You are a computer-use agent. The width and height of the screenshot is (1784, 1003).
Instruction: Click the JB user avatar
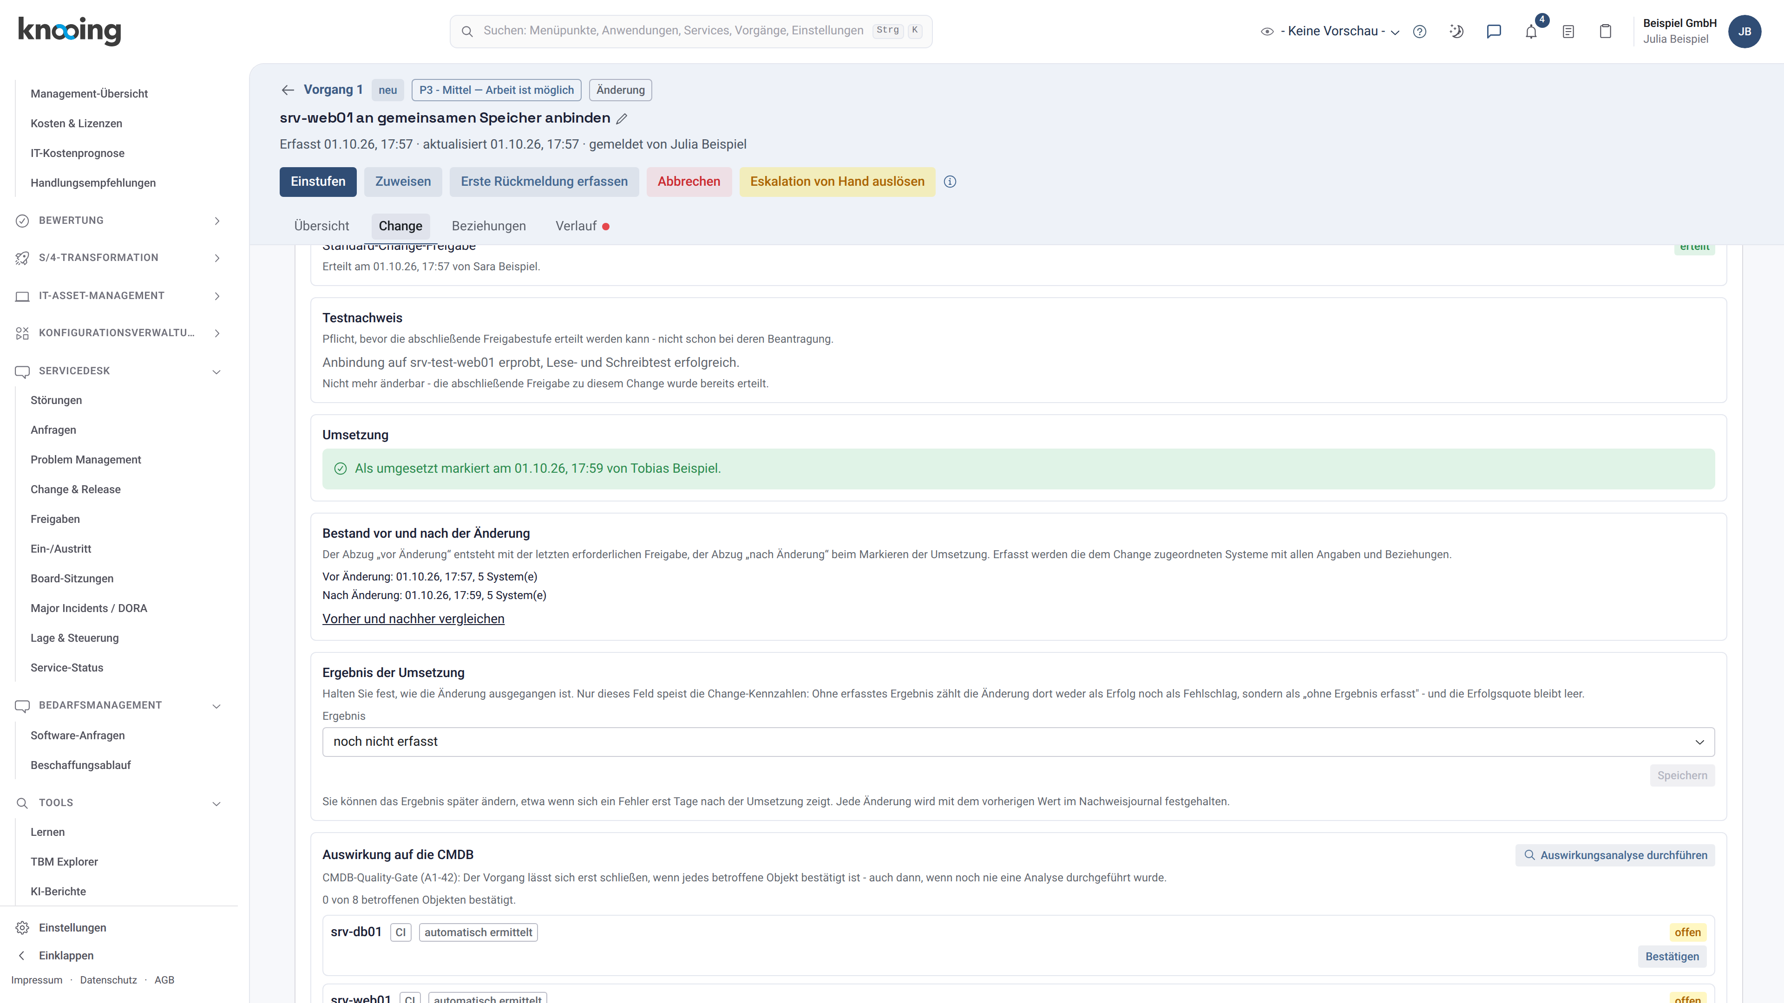point(1745,31)
